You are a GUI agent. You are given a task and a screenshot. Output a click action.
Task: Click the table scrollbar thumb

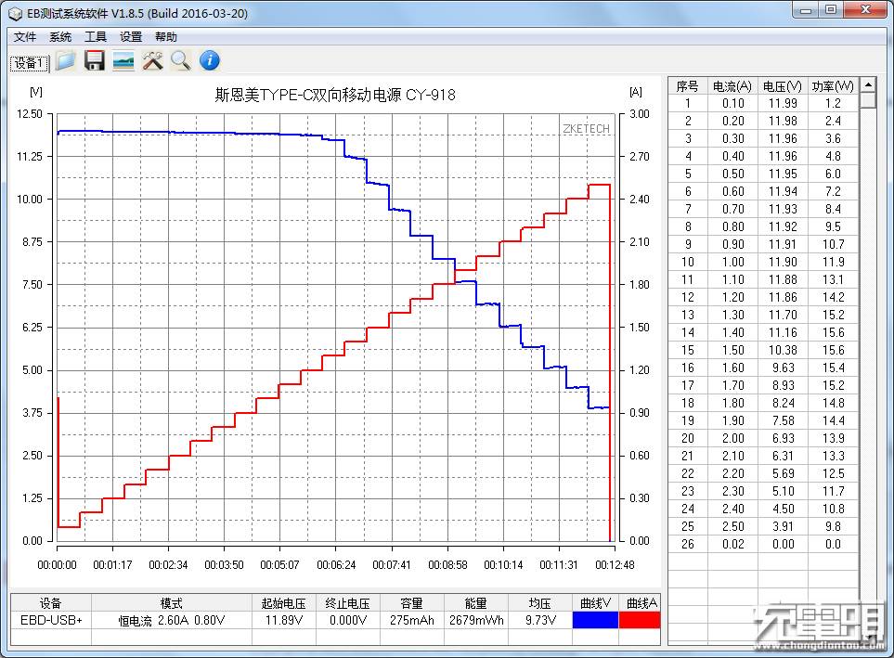click(868, 100)
